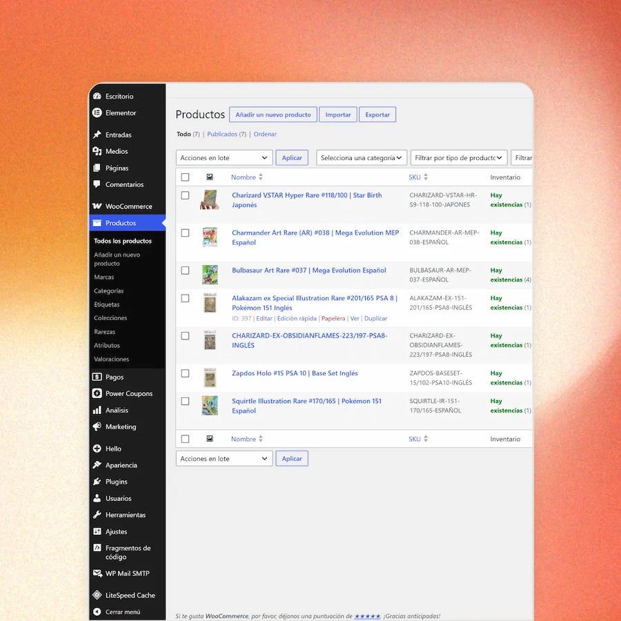Viewport: 621px width, 621px height.
Task: Open the WooCommerce logo icon
Action: coord(97,206)
